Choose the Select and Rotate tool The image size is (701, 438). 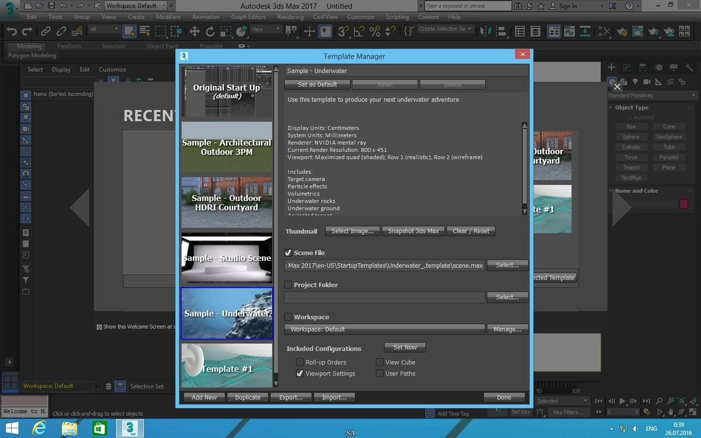tap(210, 32)
